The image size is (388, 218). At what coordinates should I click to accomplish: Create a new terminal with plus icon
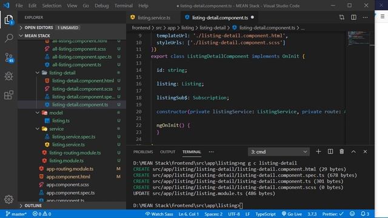[x=318, y=151]
